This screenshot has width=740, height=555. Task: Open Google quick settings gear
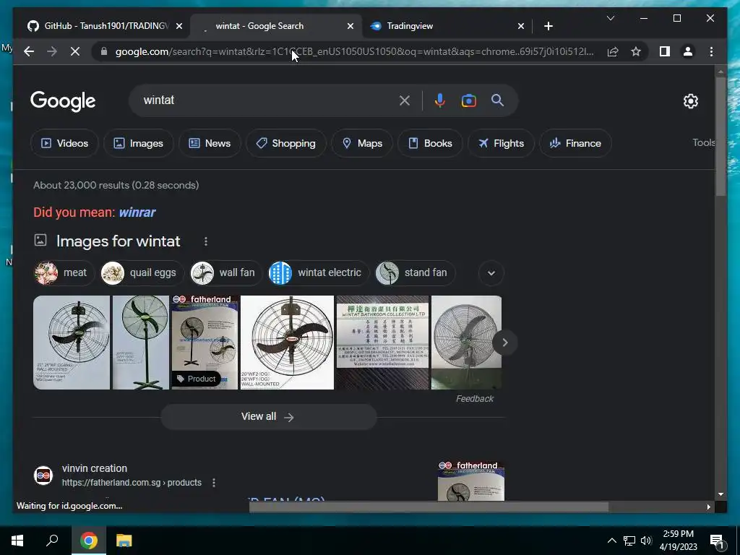[690, 101]
